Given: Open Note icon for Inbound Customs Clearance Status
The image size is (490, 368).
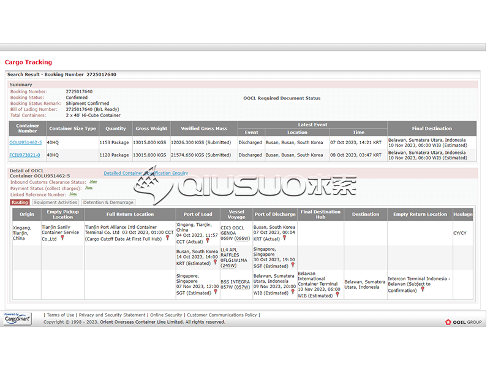Looking at the screenshot, I should click(x=93, y=182).
